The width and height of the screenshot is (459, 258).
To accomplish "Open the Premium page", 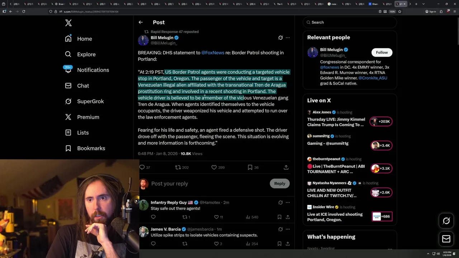I will [82, 117].
